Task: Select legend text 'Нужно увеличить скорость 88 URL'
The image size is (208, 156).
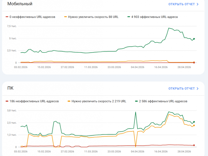Action: (x=93, y=17)
